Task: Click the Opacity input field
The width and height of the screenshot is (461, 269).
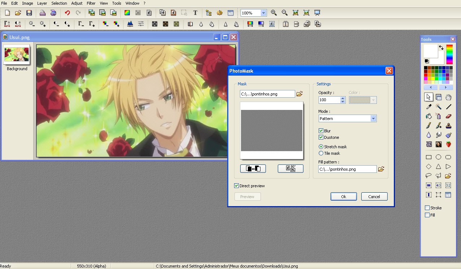Action: 329,100
